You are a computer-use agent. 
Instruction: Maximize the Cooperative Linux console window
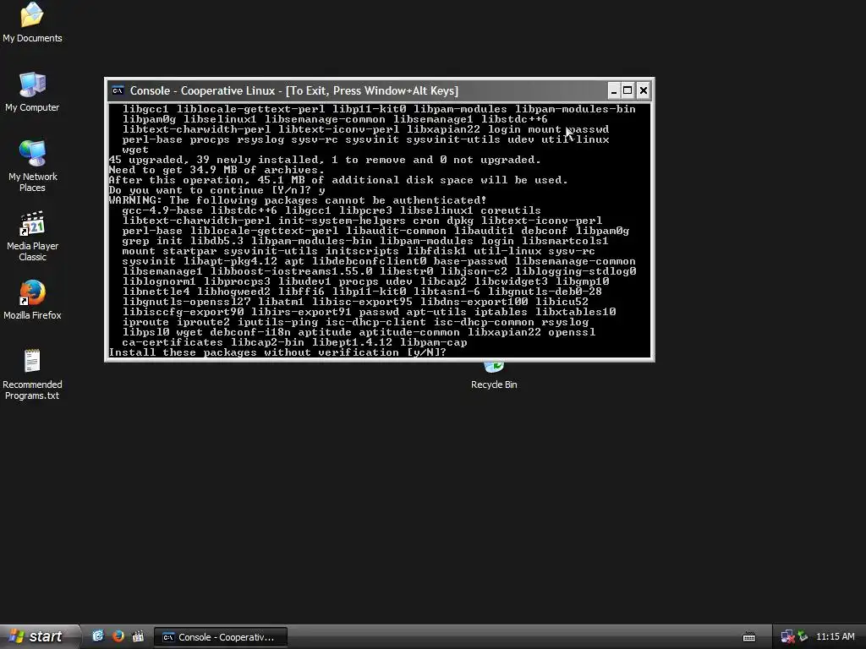628,90
